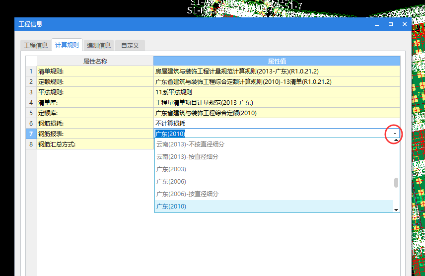Click the dropdown list scroll-down arrow
Viewport: 425px width, 276px height.
point(396,210)
